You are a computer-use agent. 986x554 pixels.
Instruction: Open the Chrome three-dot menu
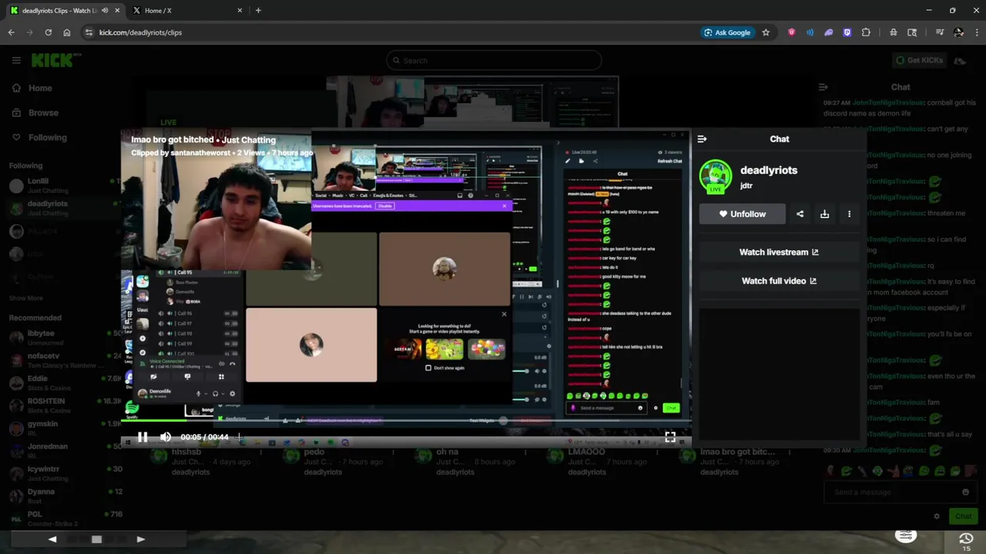tap(976, 32)
